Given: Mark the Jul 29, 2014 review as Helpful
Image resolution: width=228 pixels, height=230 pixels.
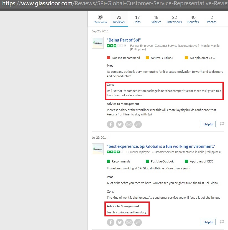Looking at the screenshot, I should tap(208, 222).
